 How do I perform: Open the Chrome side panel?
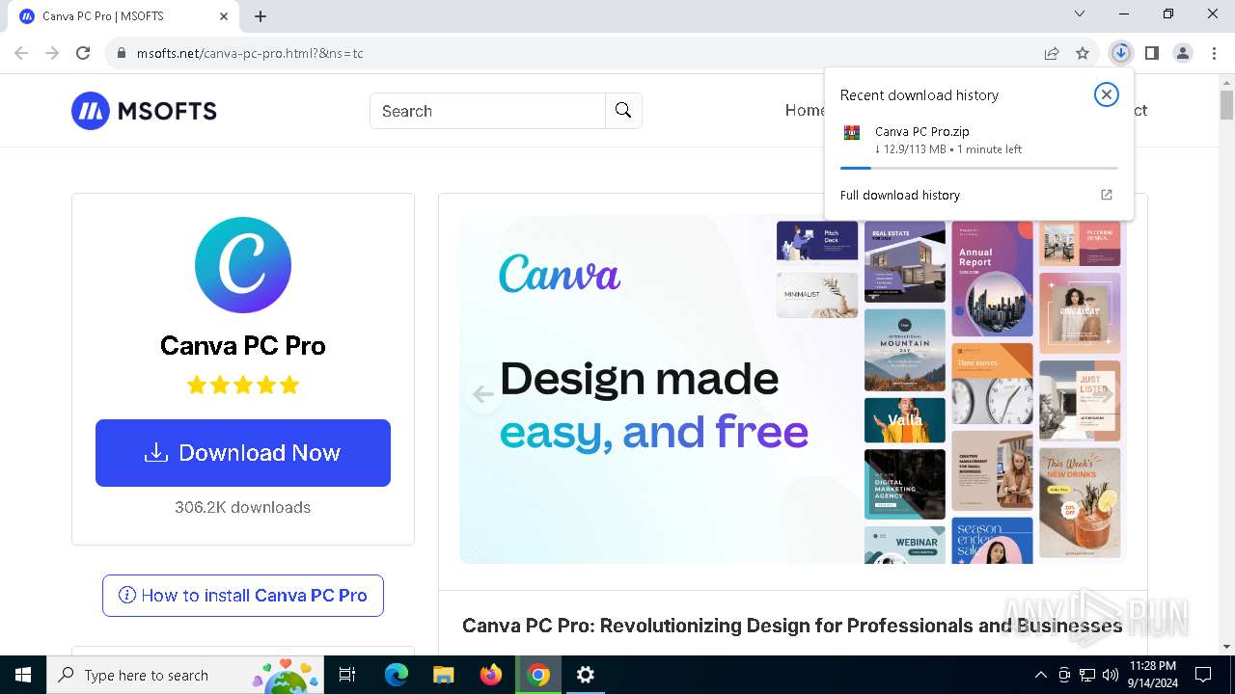[x=1151, y=53]
